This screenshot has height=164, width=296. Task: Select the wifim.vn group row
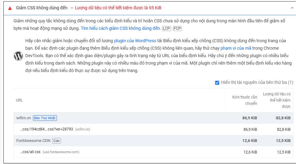click(x=154, y=118)
